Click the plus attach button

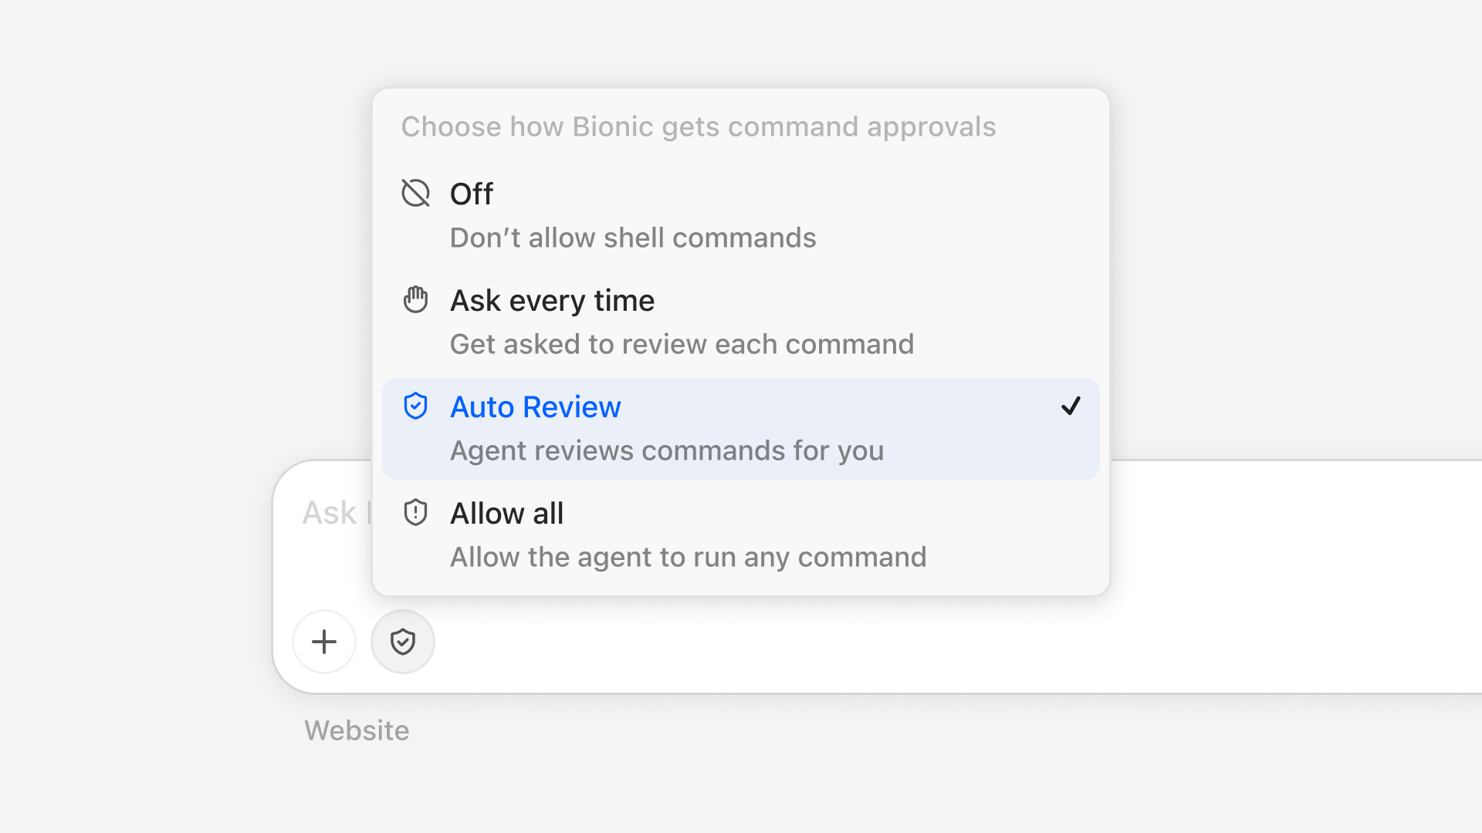(x=324, y=642)
